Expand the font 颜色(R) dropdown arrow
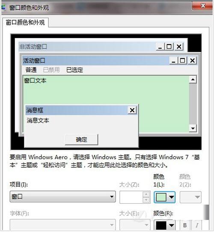Image resolution: width=214 pixels, height=232 pixels. click(x=172, y=225)
